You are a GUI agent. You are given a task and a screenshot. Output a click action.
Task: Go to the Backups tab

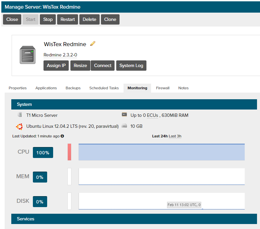coord(73,88)
